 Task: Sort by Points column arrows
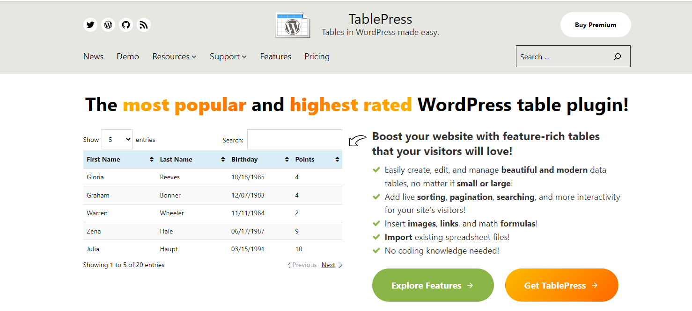[337, 160]
